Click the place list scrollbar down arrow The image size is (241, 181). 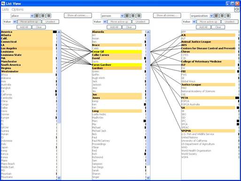pos(59,178)
